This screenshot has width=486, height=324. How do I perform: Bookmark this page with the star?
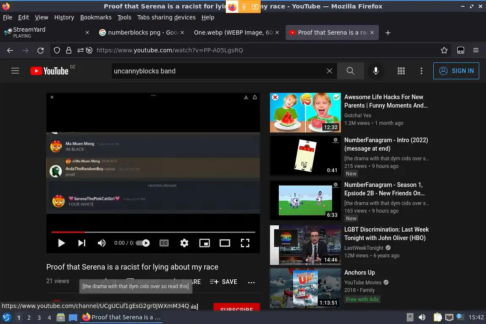pos(444,50)
